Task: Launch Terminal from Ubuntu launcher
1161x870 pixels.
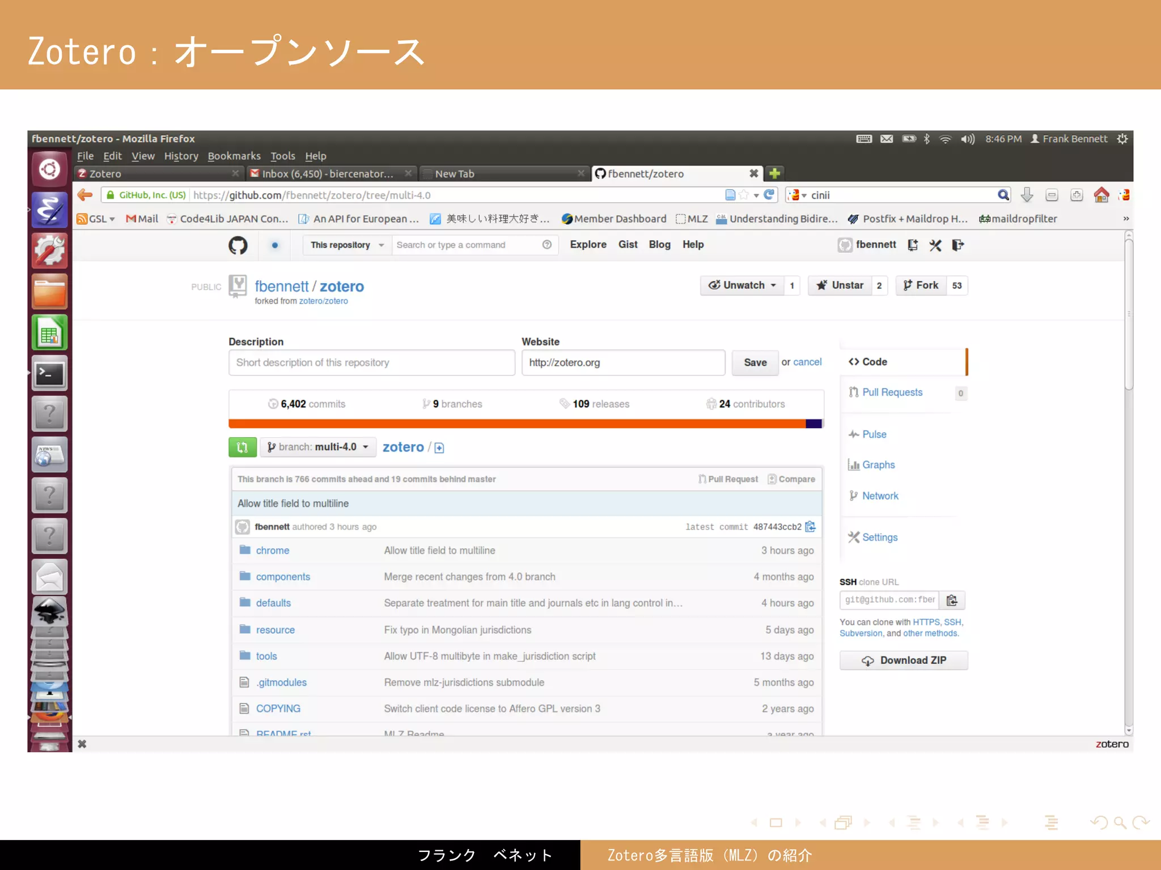Action: coord(50,374)
